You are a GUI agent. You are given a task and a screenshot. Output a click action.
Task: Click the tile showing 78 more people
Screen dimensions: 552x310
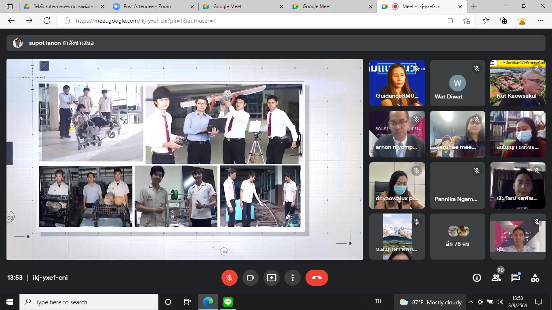[457, 237]
